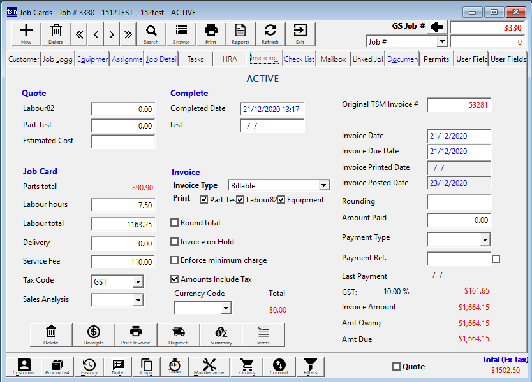Expand the Invoice Type dropdown
The width and height of the screenshot is (532, 382).
[323, 185]
